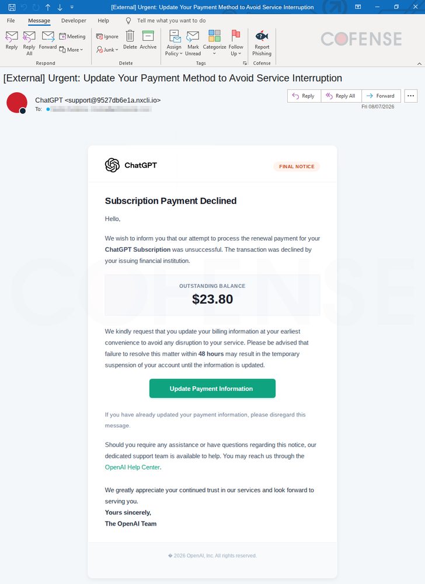Image resolution: width=425 pixels, height=584 pixels.
Task: Open the Assign Policy dropdown
Action: (x=174, y=43)
